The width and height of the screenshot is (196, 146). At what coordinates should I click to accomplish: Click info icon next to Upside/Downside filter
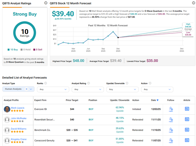(x=127, y=83)
